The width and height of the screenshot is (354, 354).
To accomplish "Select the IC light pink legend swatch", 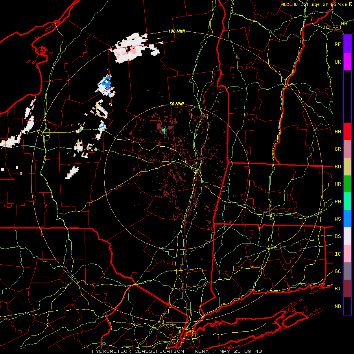I will pyautogui.click(x=347, y=254).
